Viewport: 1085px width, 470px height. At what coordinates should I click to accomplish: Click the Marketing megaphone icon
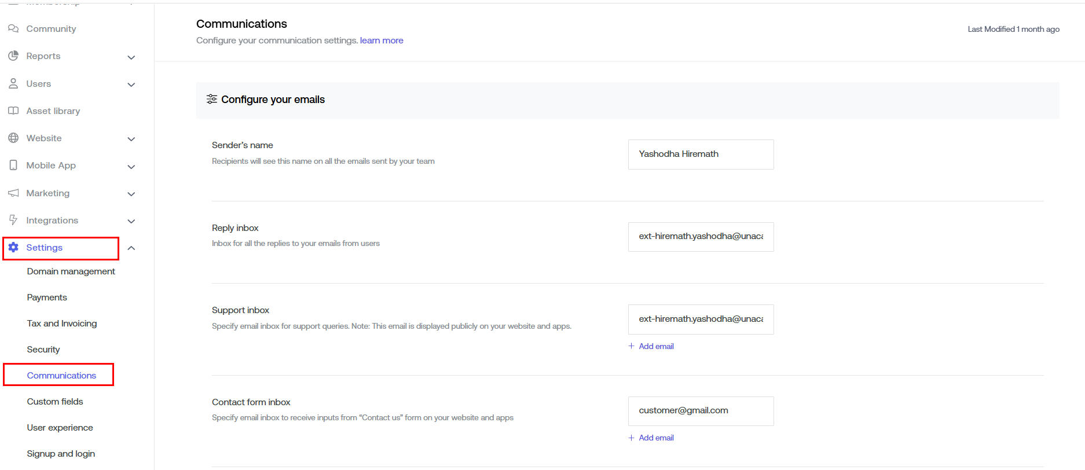[13, 193]
